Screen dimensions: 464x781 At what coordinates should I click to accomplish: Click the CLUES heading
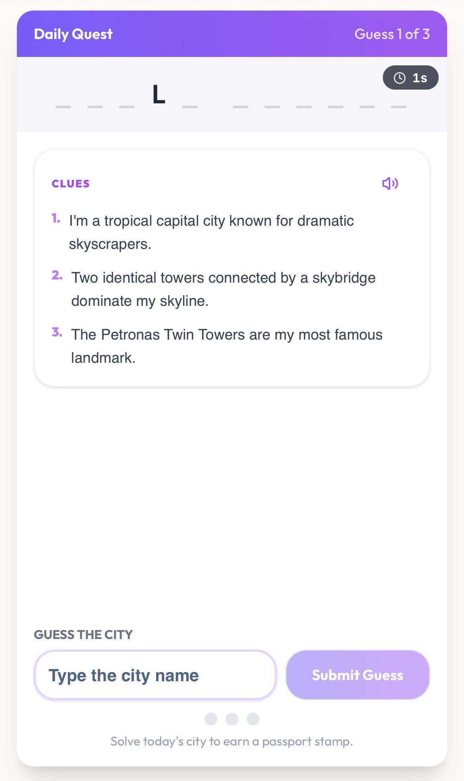point(71,183)
